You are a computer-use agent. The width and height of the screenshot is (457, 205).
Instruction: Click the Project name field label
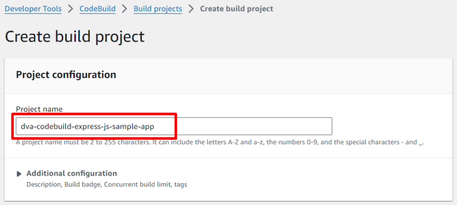pos(39,109)
